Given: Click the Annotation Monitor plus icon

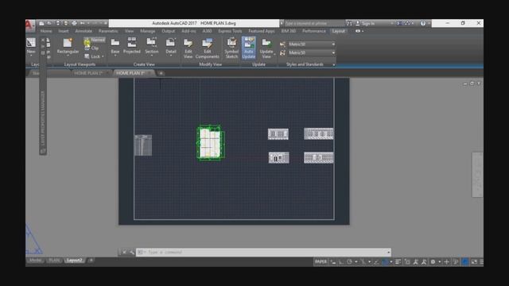Looking at the screenshot, I should [x=447, y=261].
